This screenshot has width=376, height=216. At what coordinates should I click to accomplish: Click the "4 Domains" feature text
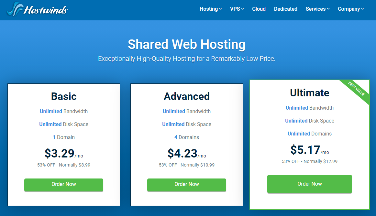pyautogui.click(x=187, y=137)
